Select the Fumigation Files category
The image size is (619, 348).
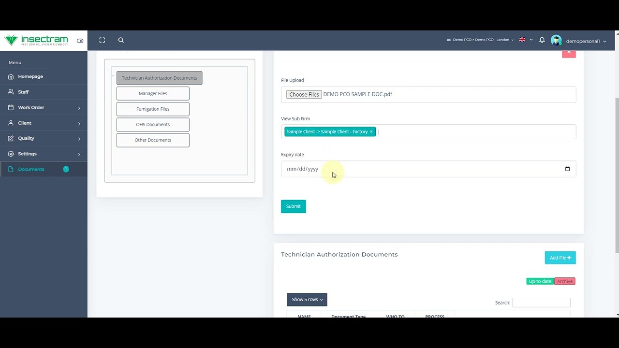[153, 109]
